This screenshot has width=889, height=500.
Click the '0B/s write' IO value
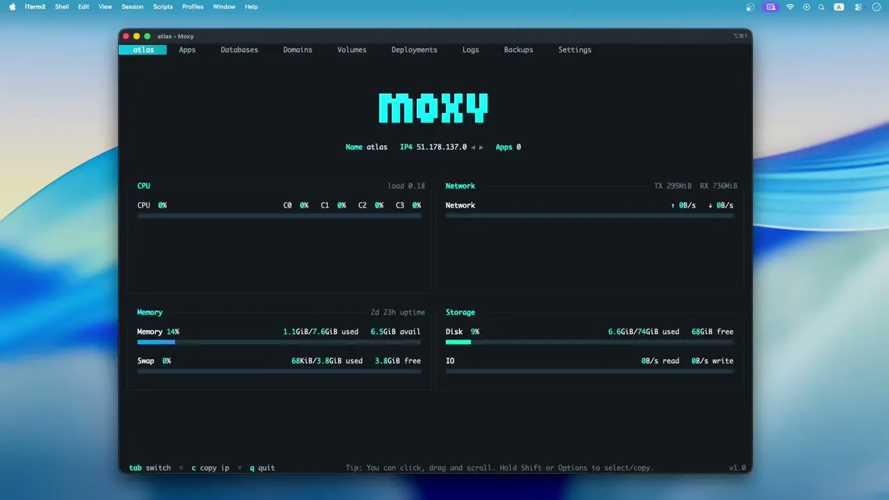[713, 361]
